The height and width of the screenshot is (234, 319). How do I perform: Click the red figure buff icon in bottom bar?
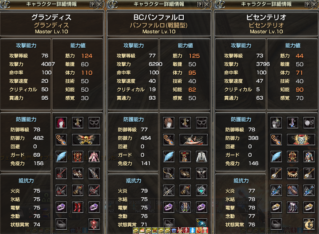point(186,231)
